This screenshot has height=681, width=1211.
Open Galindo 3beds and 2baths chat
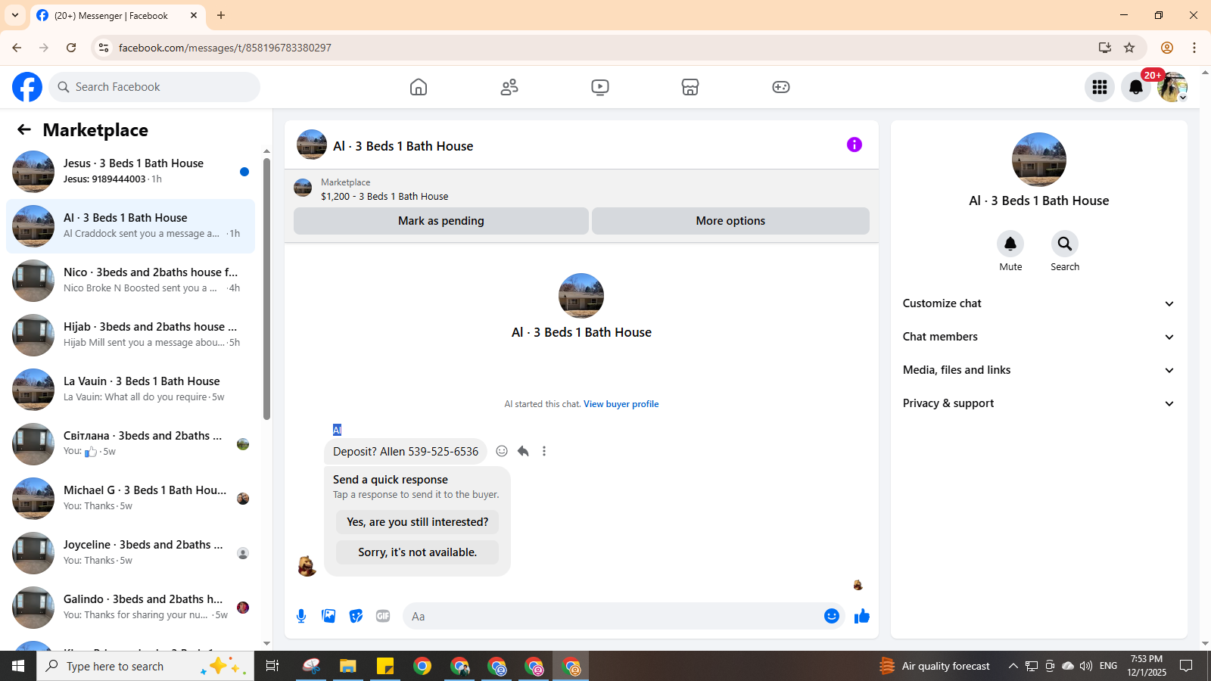(130, 608)
